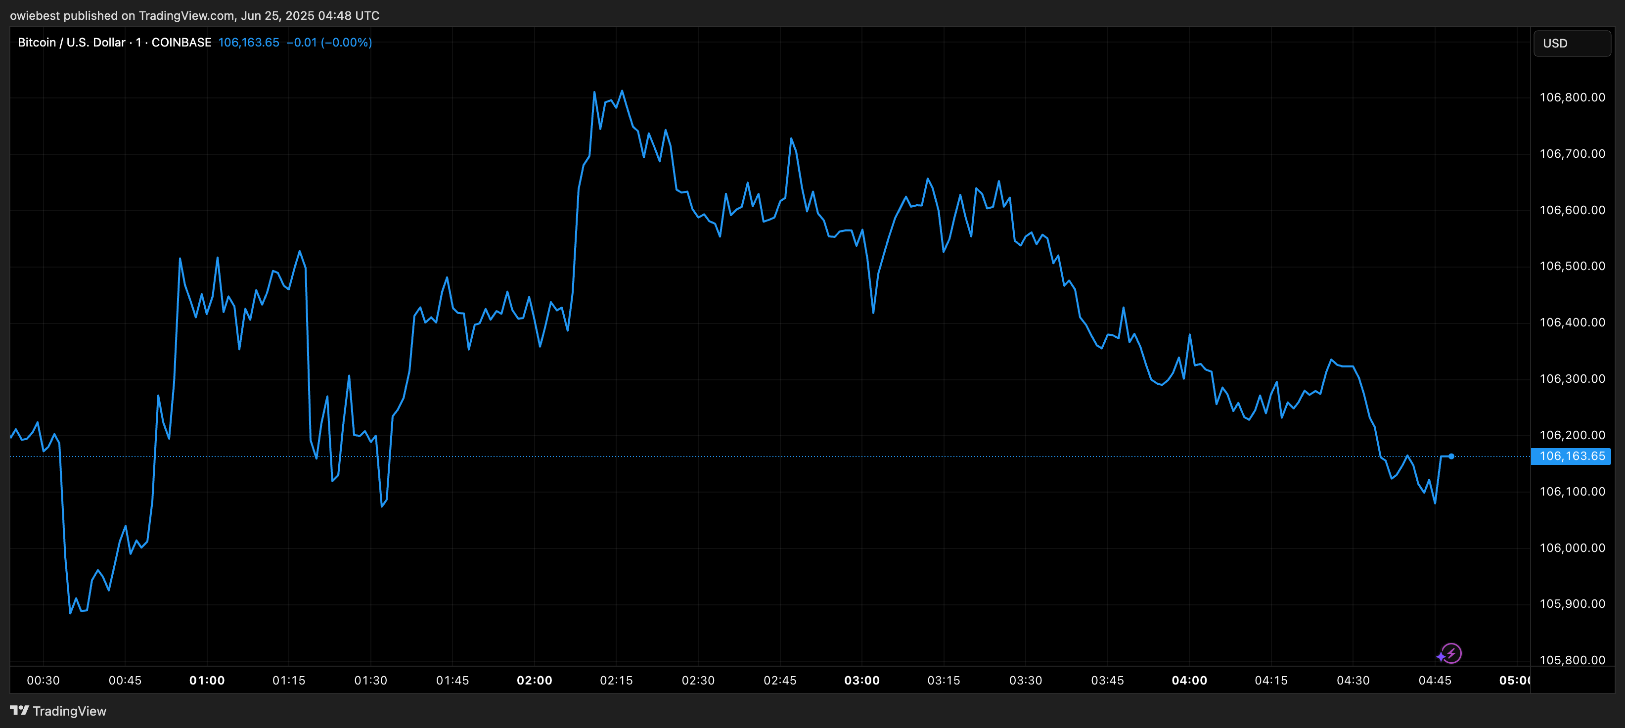Click the purple lightning bolt event icon
1625x728 pixels.
click(x=1452, y=653)
